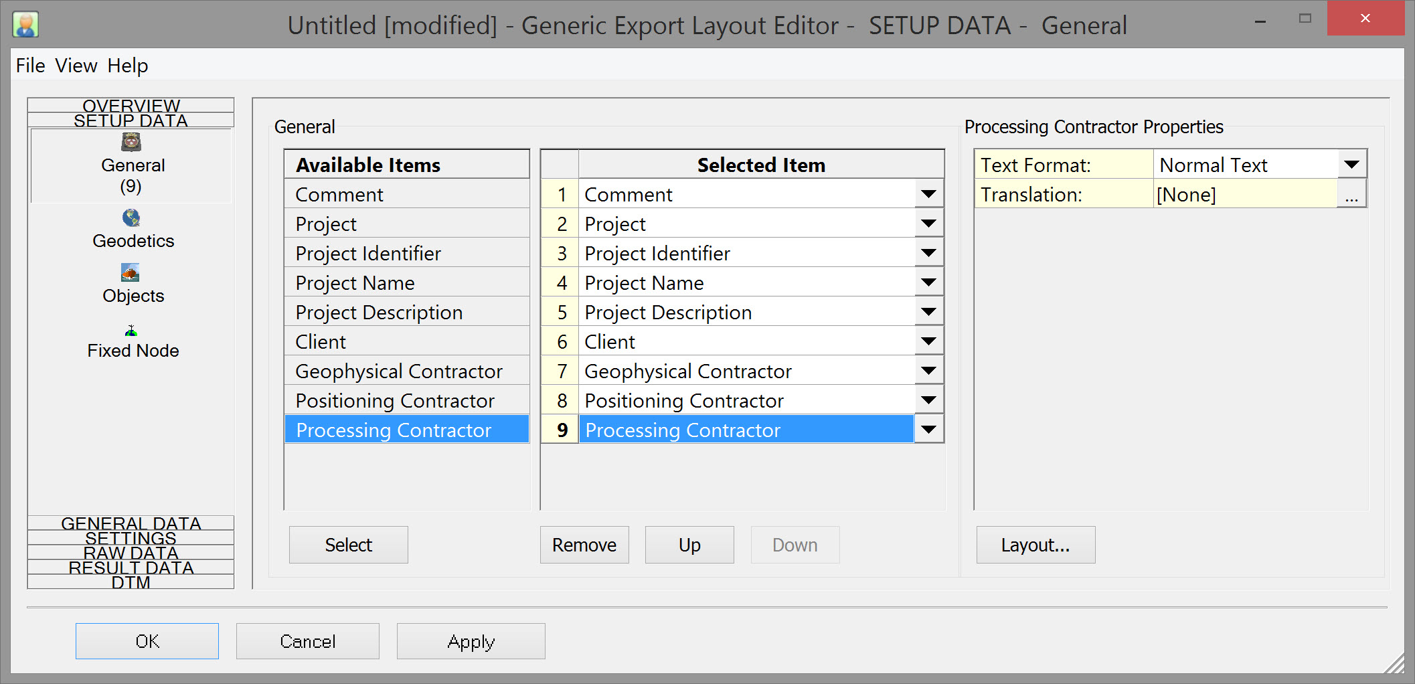Open the File menu
Image resolution: width=1415 pixels, height=684 pixels.
click(30, 66)
